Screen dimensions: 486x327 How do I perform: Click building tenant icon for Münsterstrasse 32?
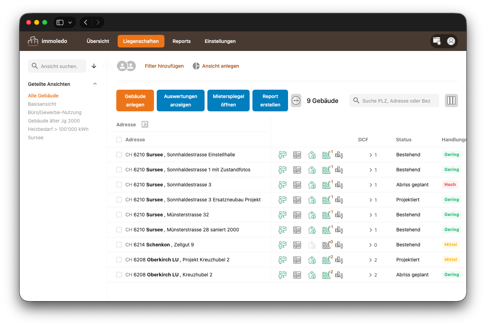click(x=339, y=215)
